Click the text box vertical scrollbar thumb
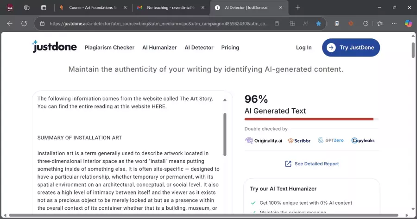Viewport: 417px width, 219px height. (x=225, y=134)
